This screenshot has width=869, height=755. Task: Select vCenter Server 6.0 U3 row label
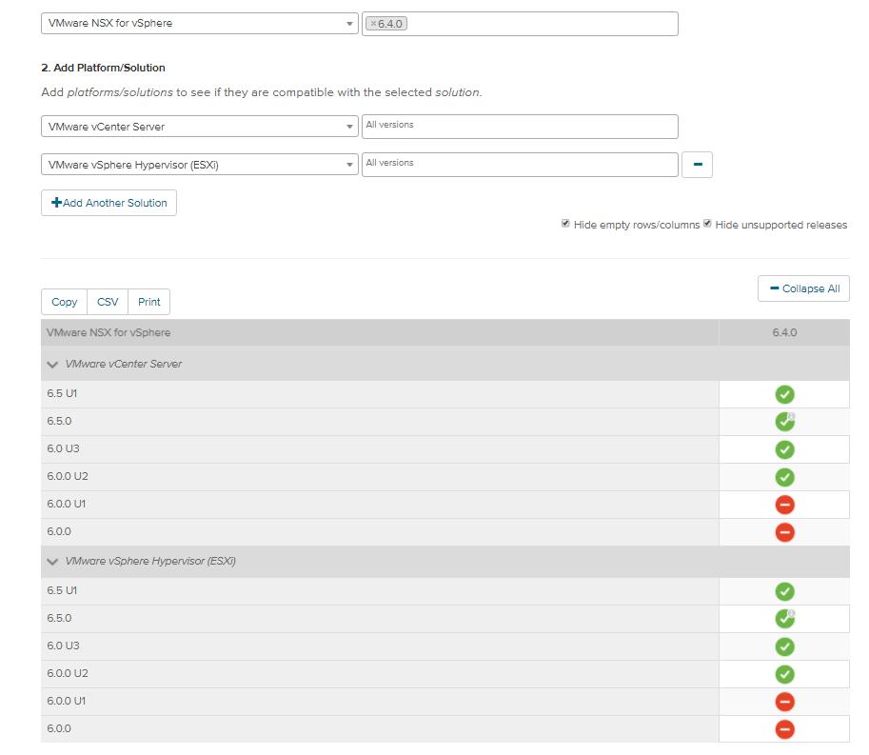63,449
